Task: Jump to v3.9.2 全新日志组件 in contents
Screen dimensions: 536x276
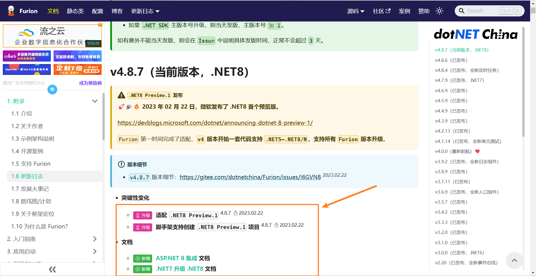Action: [467, 162]
